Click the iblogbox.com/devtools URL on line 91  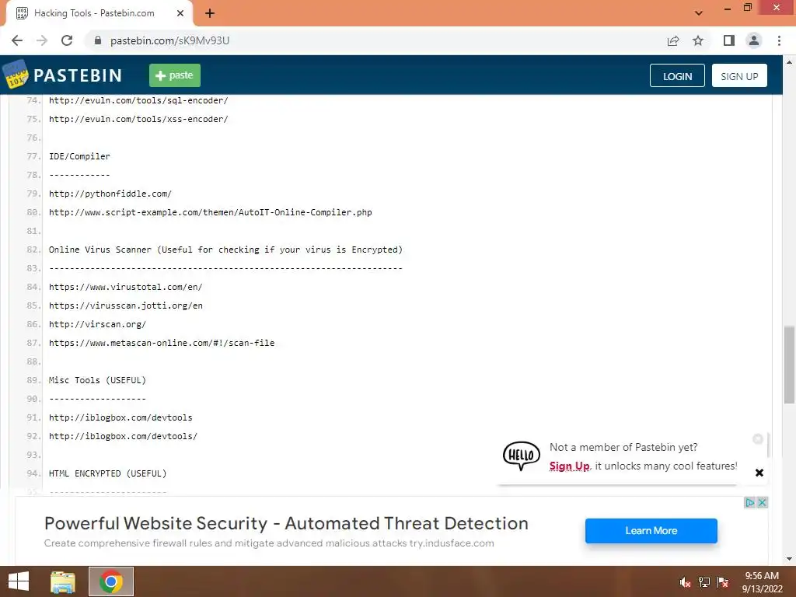tap(120, 417)
